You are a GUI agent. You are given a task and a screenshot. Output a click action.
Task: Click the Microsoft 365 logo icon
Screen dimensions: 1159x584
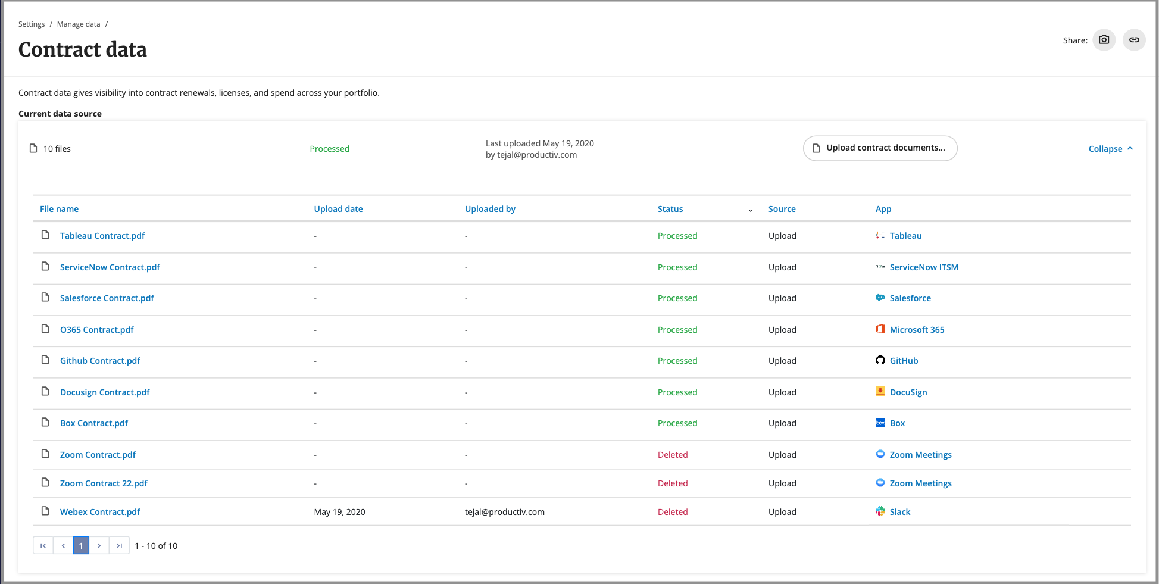pyautogui.click(x=880, y=329)
